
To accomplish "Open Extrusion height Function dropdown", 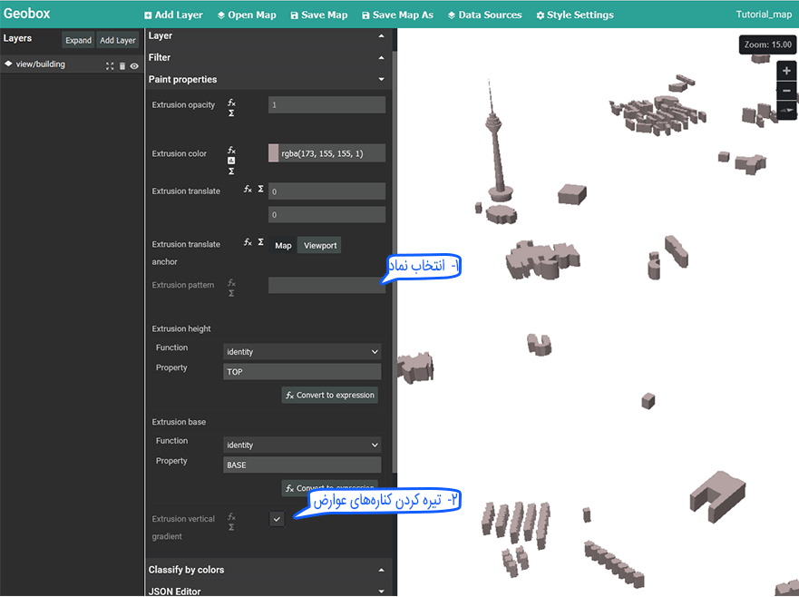I will (302, 352).
